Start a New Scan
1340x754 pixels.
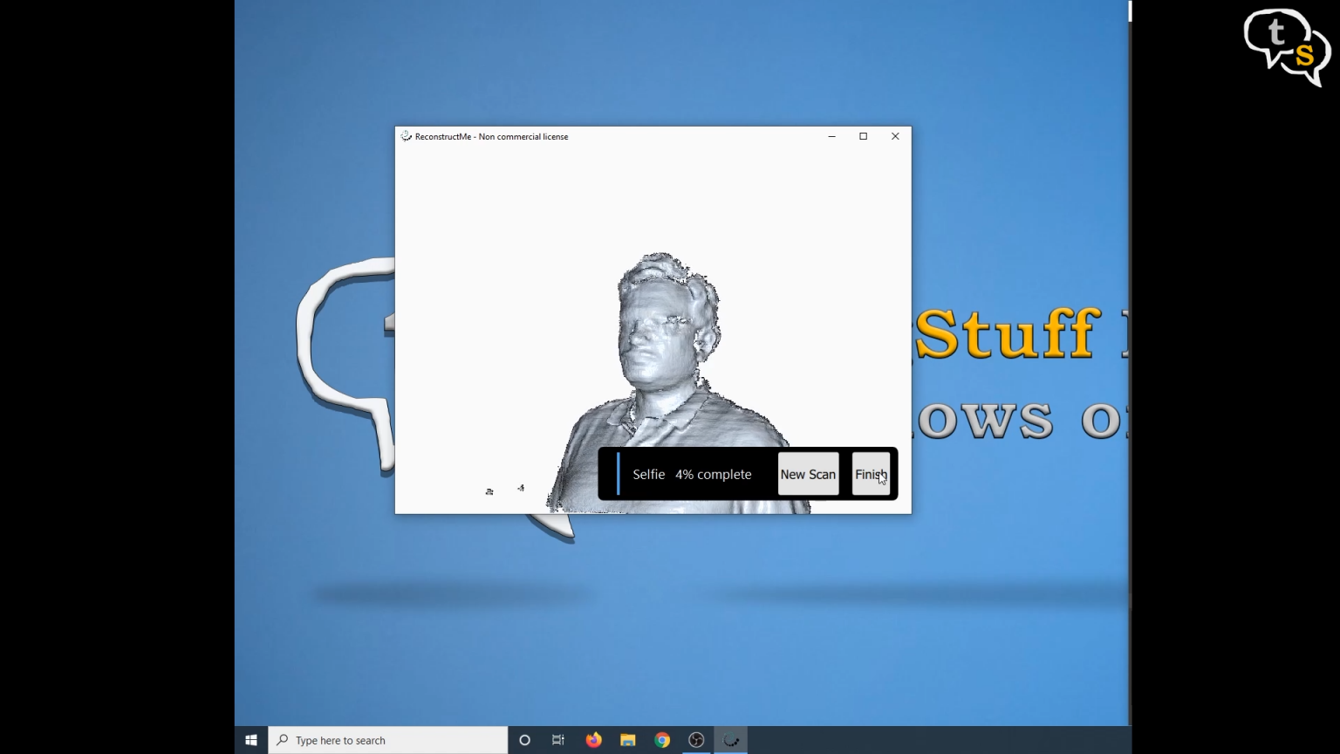[808, 474]
